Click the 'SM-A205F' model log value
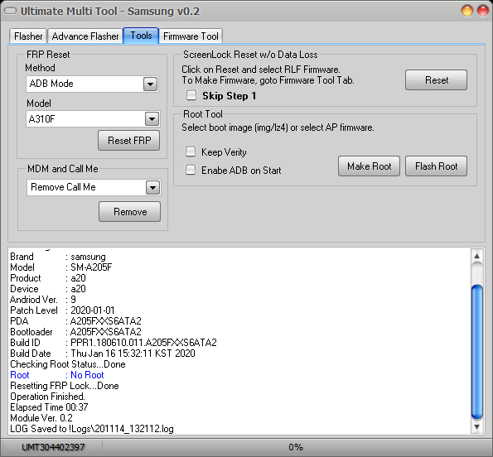Screen dimensions: 493x457 pyautogui.click(x=91, y=267)
